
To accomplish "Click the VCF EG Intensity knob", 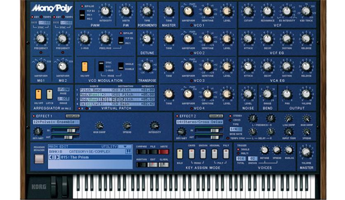I will [x=287, y=12].
